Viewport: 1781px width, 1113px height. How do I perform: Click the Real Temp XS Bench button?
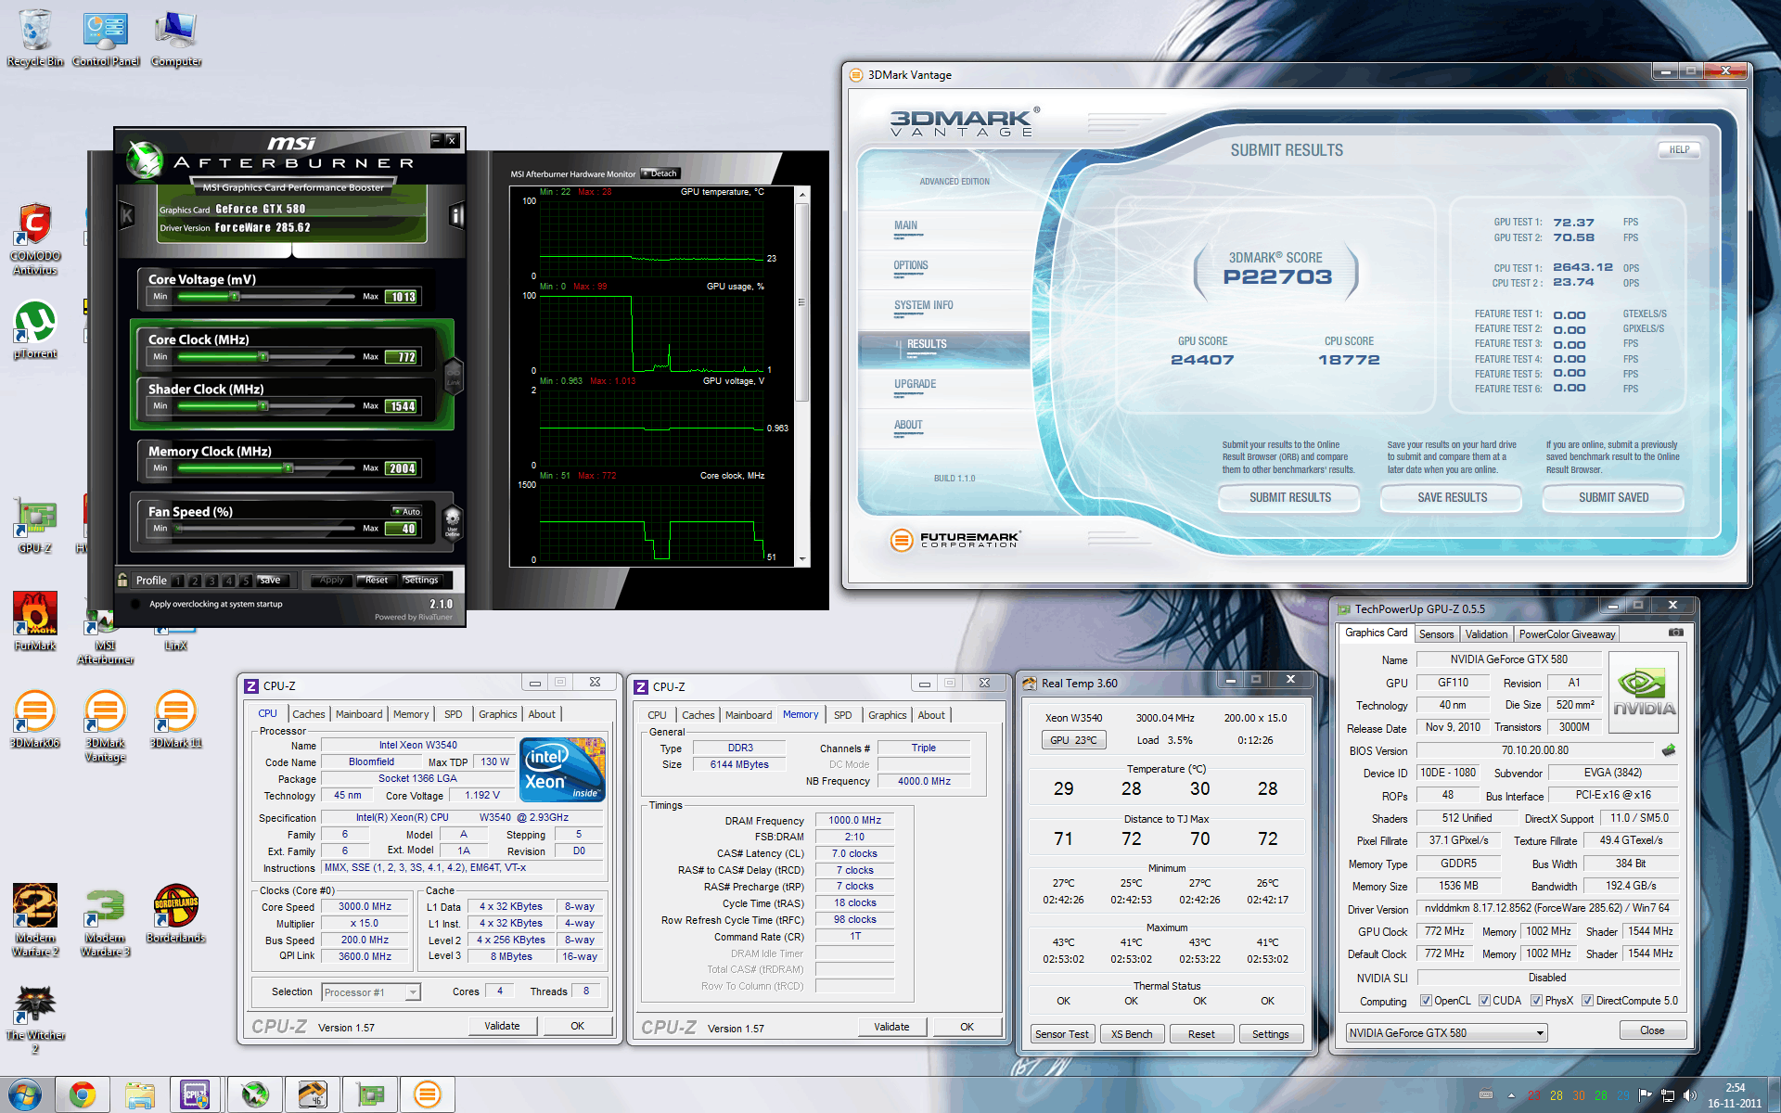pos(1131,1034)
